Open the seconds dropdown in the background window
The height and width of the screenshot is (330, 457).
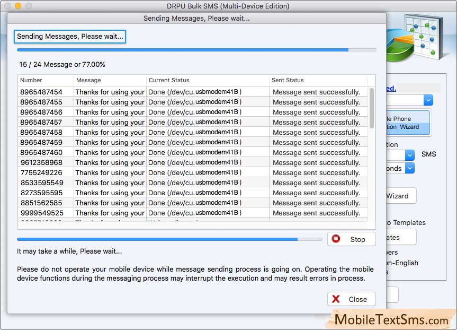410,168
